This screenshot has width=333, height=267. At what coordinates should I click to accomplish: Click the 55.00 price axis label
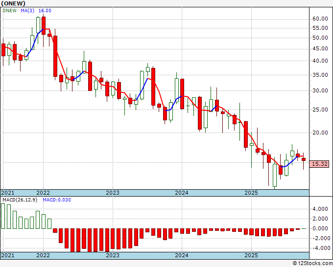pos(320,28)
